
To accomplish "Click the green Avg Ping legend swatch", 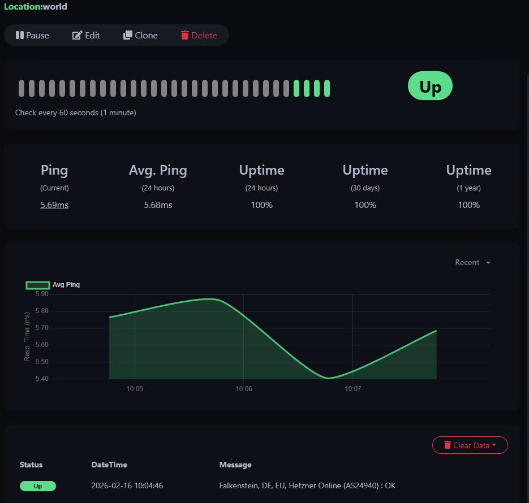I will pos(37,285).
